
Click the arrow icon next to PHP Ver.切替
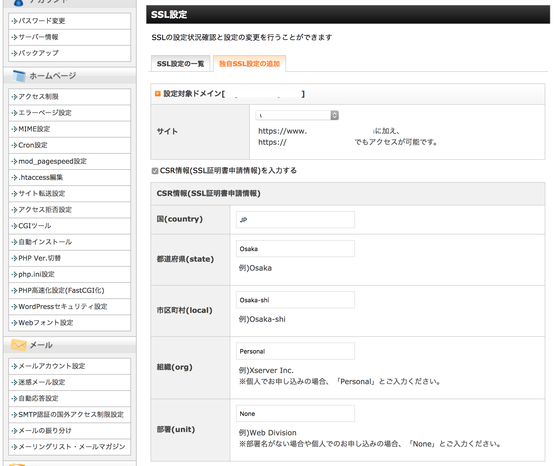point(14,258)
